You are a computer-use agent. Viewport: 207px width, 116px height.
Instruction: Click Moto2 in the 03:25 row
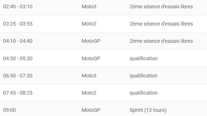(89, 24)
